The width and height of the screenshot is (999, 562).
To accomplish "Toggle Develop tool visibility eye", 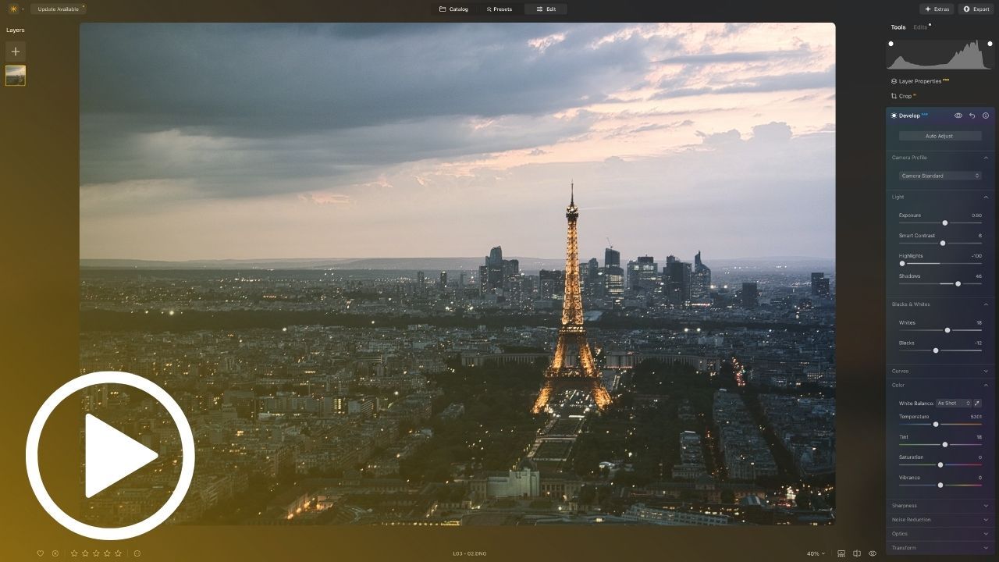I will (x=958, y=116).
